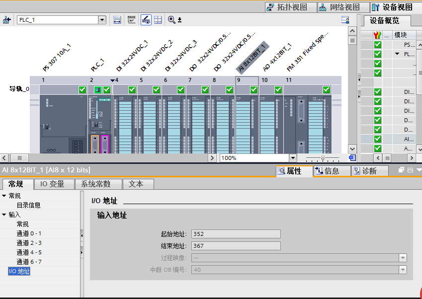Expand the hidden slot arrow before slot 4

[x=112, y=80]
